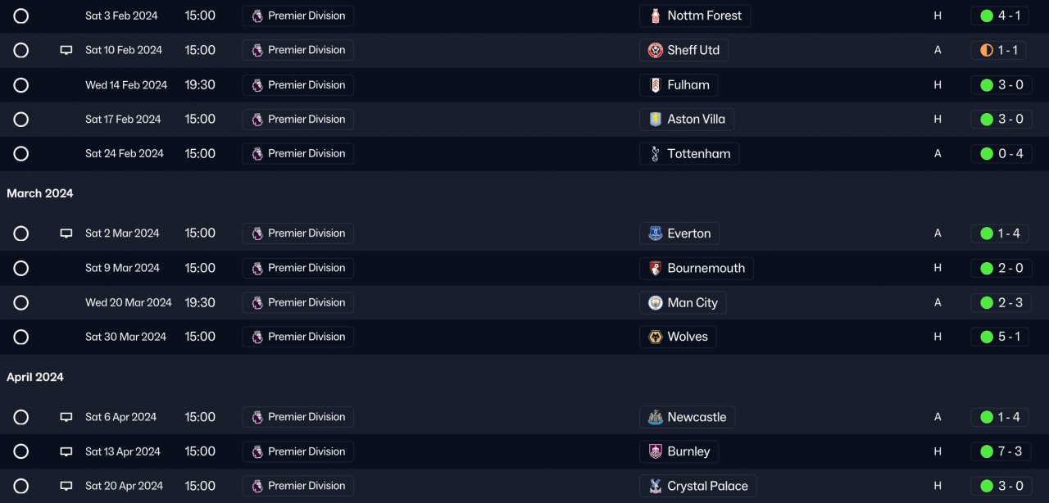The height and width of the screenshot is (503, 1049).
Task: Click the Man City club crest
Action: tap(655, 302)
